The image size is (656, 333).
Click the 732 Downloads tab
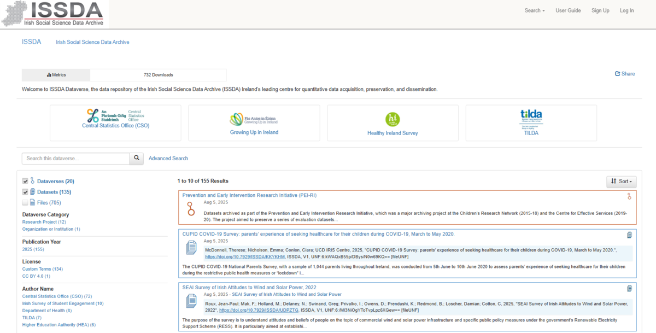(159, 75)
